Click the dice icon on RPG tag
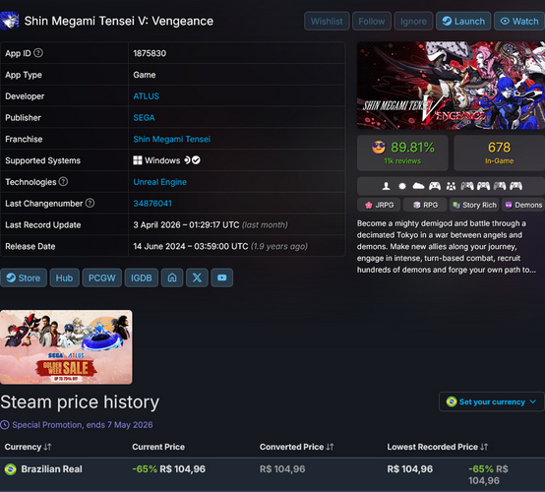The height and width of the screenshot is (492, 545). 416,205
